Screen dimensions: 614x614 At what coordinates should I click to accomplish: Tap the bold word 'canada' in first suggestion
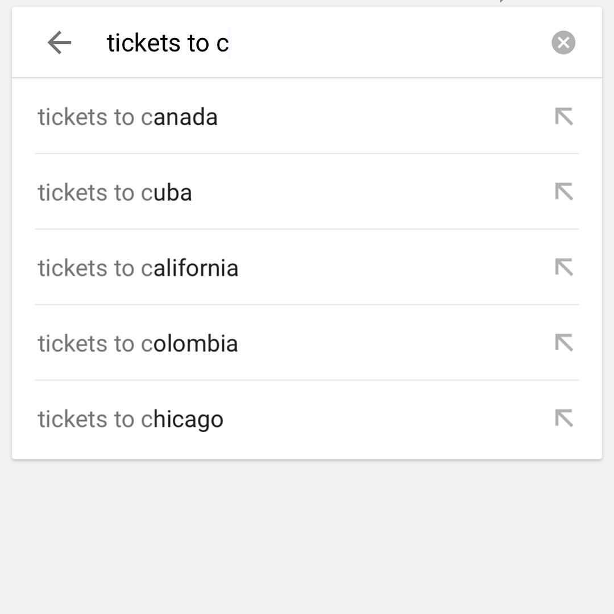coord(179,117)
